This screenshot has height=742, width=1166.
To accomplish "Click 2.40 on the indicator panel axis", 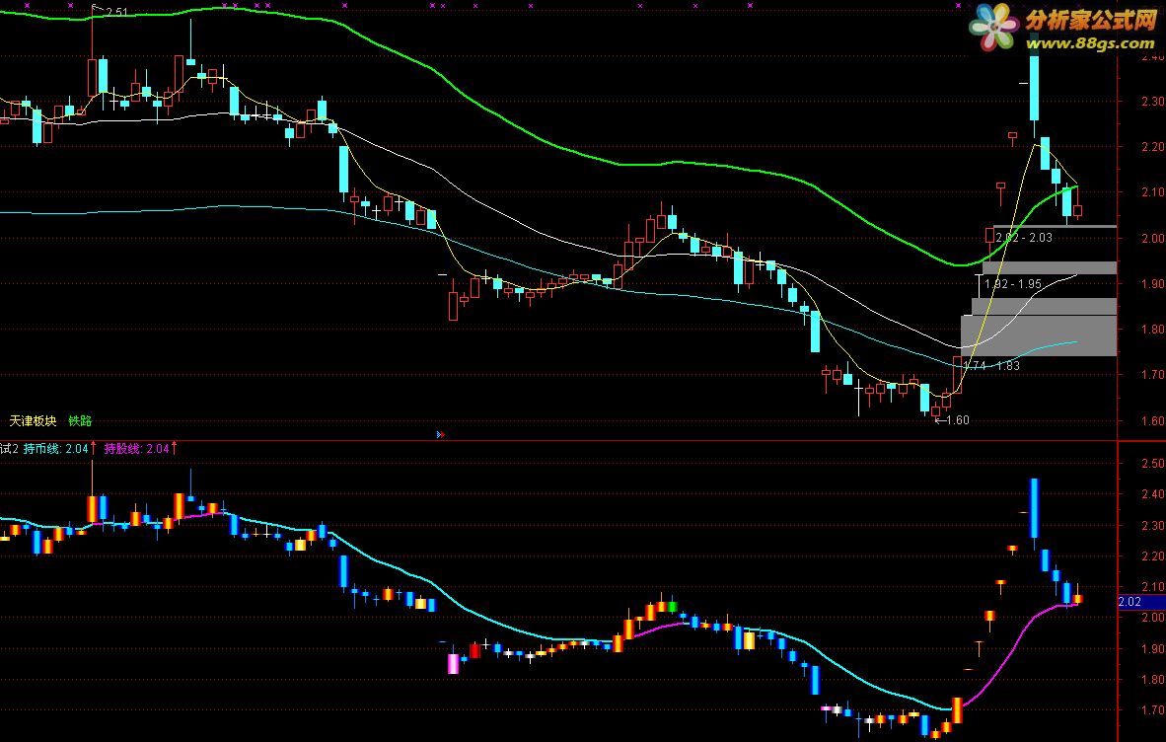I will point(1152,493).
